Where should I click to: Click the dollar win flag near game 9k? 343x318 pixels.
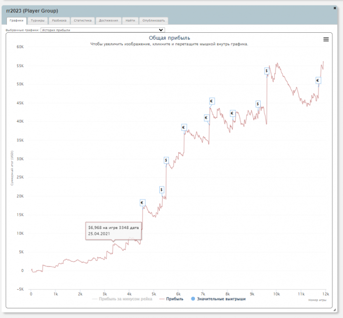coord(258,104)
